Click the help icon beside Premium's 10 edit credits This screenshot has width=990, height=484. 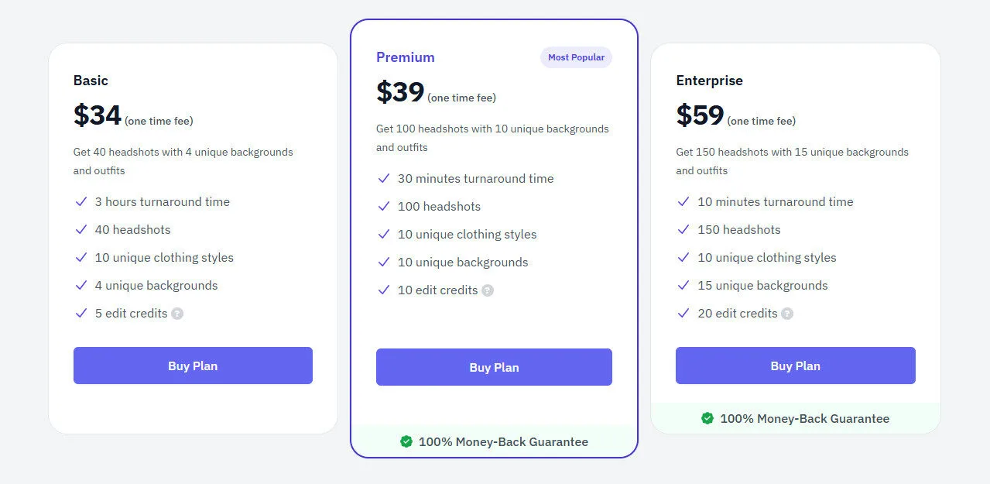[x=487, y=290]
